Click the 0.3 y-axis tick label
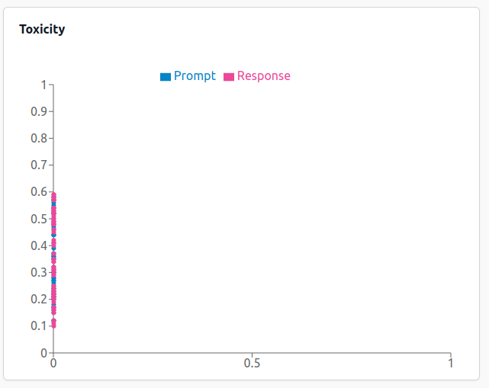Screen dimensions: 489x388 click(x=39, y=272)
